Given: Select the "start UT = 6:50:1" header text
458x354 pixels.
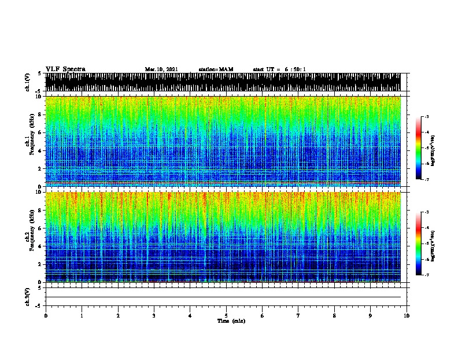Looking at the screenshot, I should point(279,69).
